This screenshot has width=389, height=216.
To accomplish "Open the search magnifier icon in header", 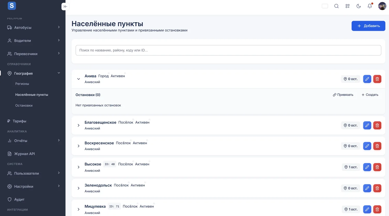I will [x=336, y=6].
